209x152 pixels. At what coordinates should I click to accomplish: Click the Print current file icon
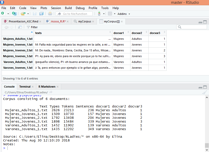50,14
